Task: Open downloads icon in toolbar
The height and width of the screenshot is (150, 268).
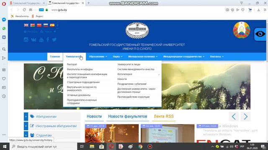Action: tap(258, 10)
